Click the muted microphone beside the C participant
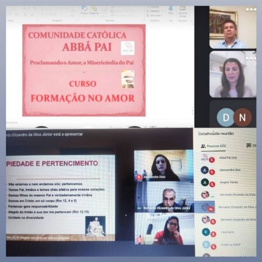 coord(213,234)
